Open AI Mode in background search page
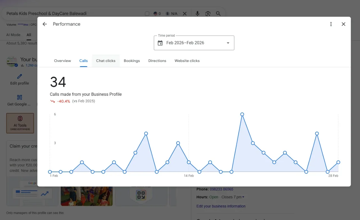This screenshot has height=220, width=360. point(13,35)
